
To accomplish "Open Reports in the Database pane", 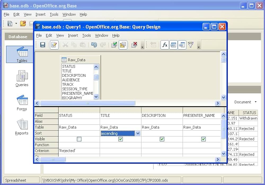I will tap(22, 127).
